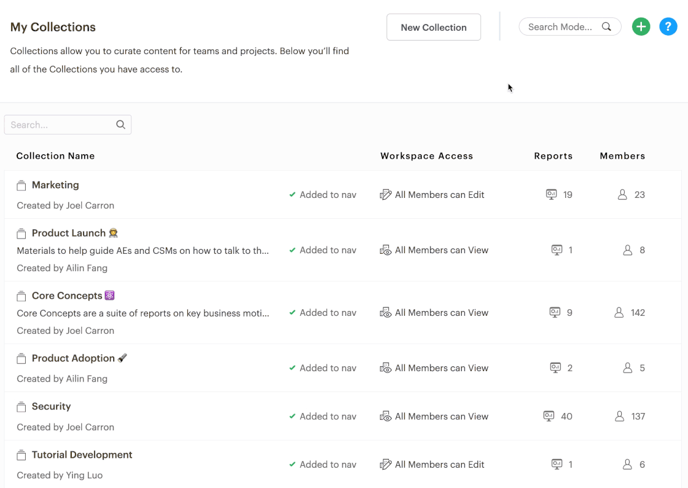Image resolution: width=688 pixels, height=488 pixels.
Task: Click the magnifier icon in the Search field
Action: pos(120,124)
